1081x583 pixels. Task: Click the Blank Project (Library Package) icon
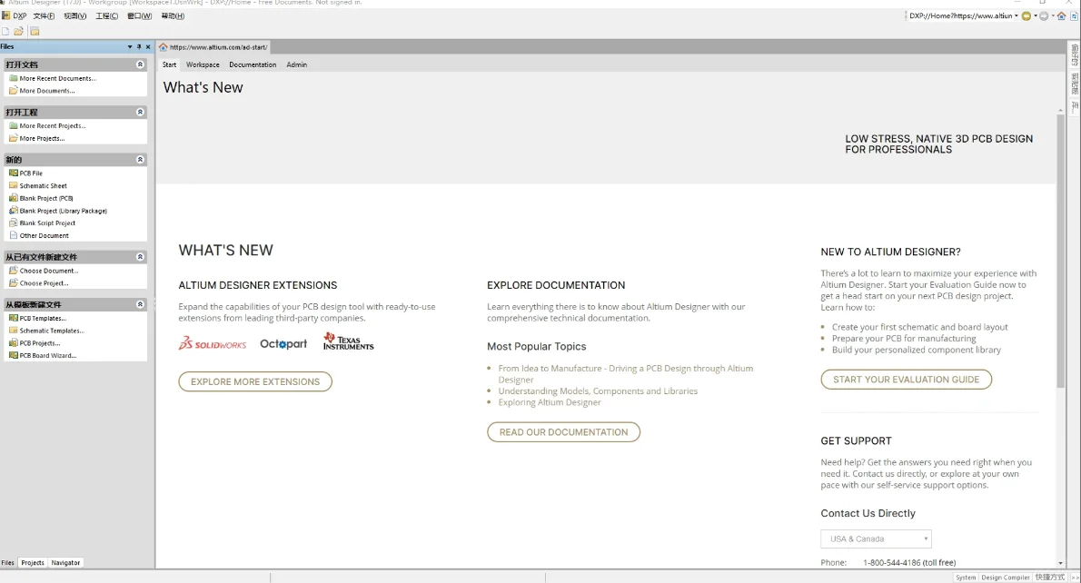tap(13, 210)
